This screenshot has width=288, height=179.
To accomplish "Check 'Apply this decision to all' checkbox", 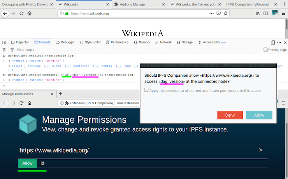I will [x=146, y=90].
